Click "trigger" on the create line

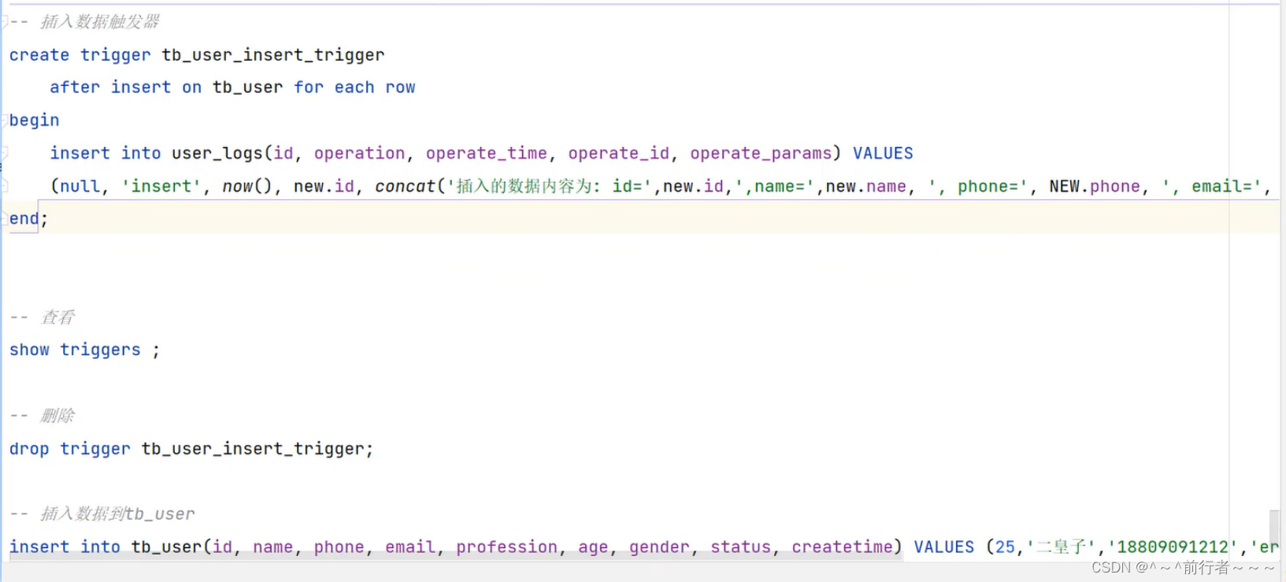click(116, 55)
